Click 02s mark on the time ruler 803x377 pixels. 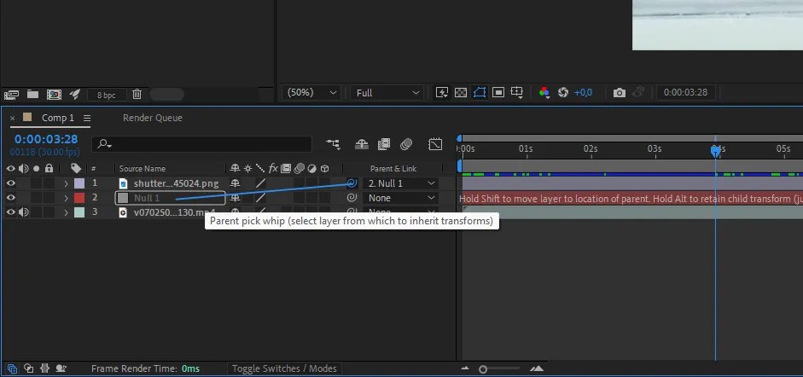591,149
